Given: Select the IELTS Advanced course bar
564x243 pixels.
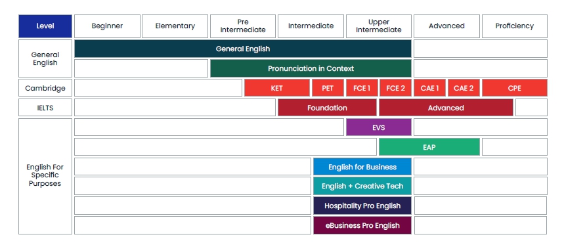Looking at the screenshot, I should pos(446,108).
